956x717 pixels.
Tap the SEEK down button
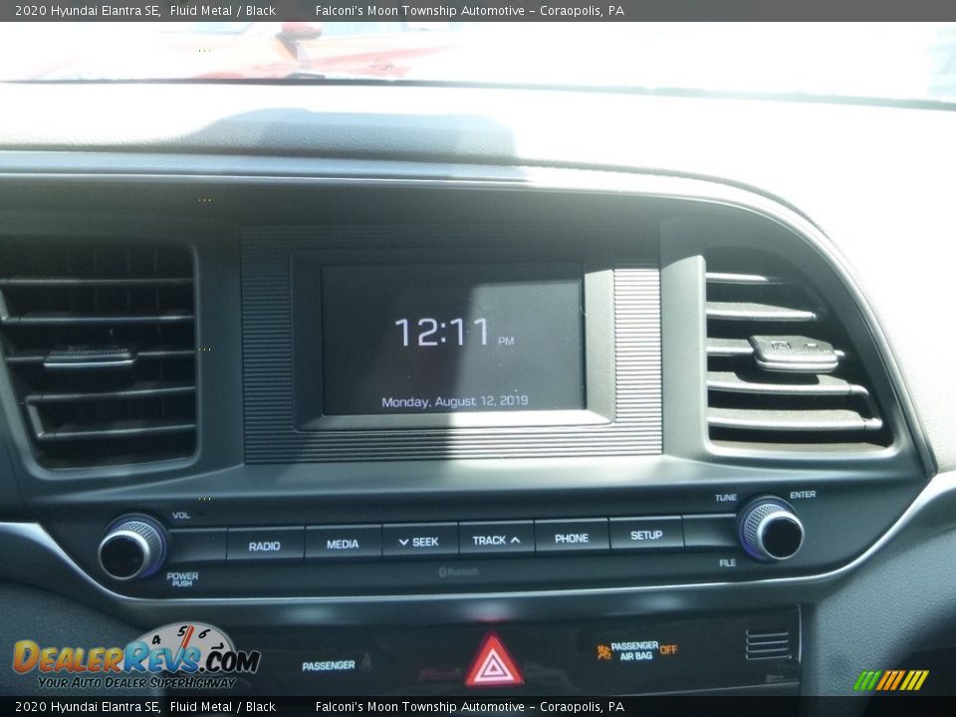tap(419, 540)
